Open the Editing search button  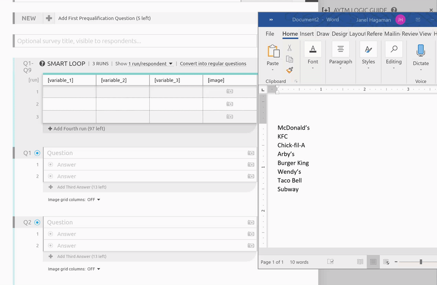(x=394, y=49)
